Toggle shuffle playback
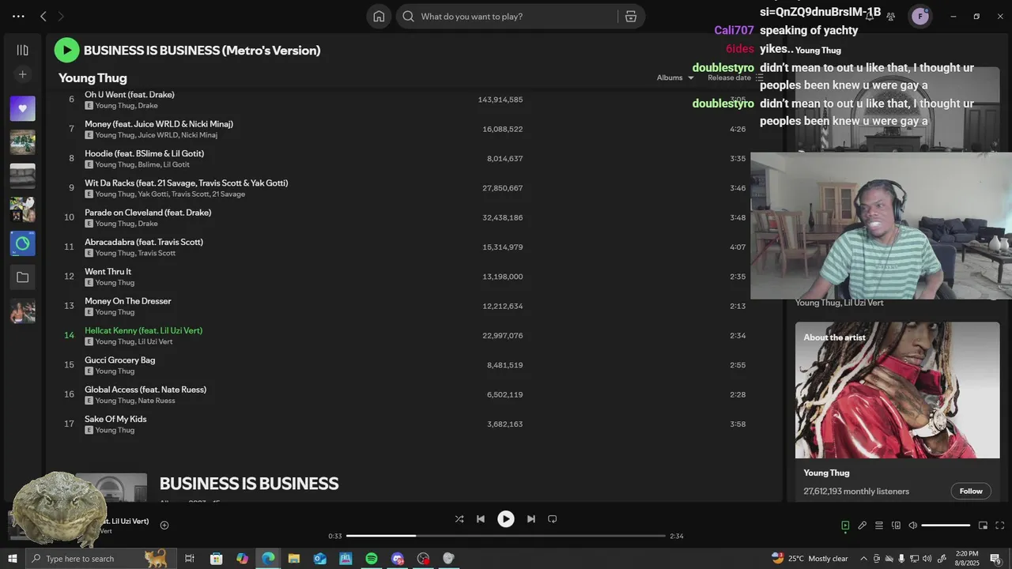The width and height of the screenshot is (1012, 569). click(x=459, y=519)
